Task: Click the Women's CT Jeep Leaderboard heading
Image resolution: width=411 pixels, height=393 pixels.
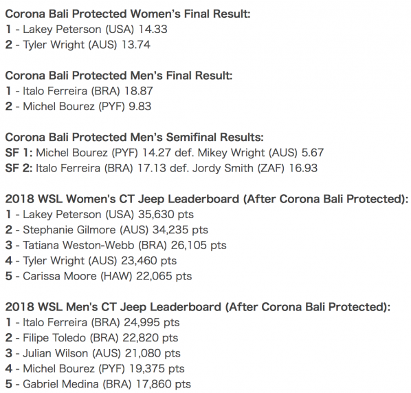Action: pyautogui.click(x=207, y=199)
